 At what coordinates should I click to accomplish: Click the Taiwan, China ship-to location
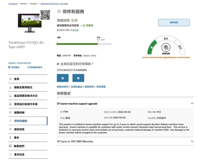coord(90,55)
